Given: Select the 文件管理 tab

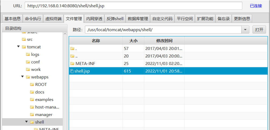Looking at the screenshot, I should point(74,19).
